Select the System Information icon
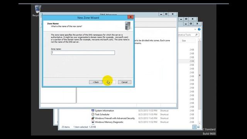 click(x=93, y=110)
